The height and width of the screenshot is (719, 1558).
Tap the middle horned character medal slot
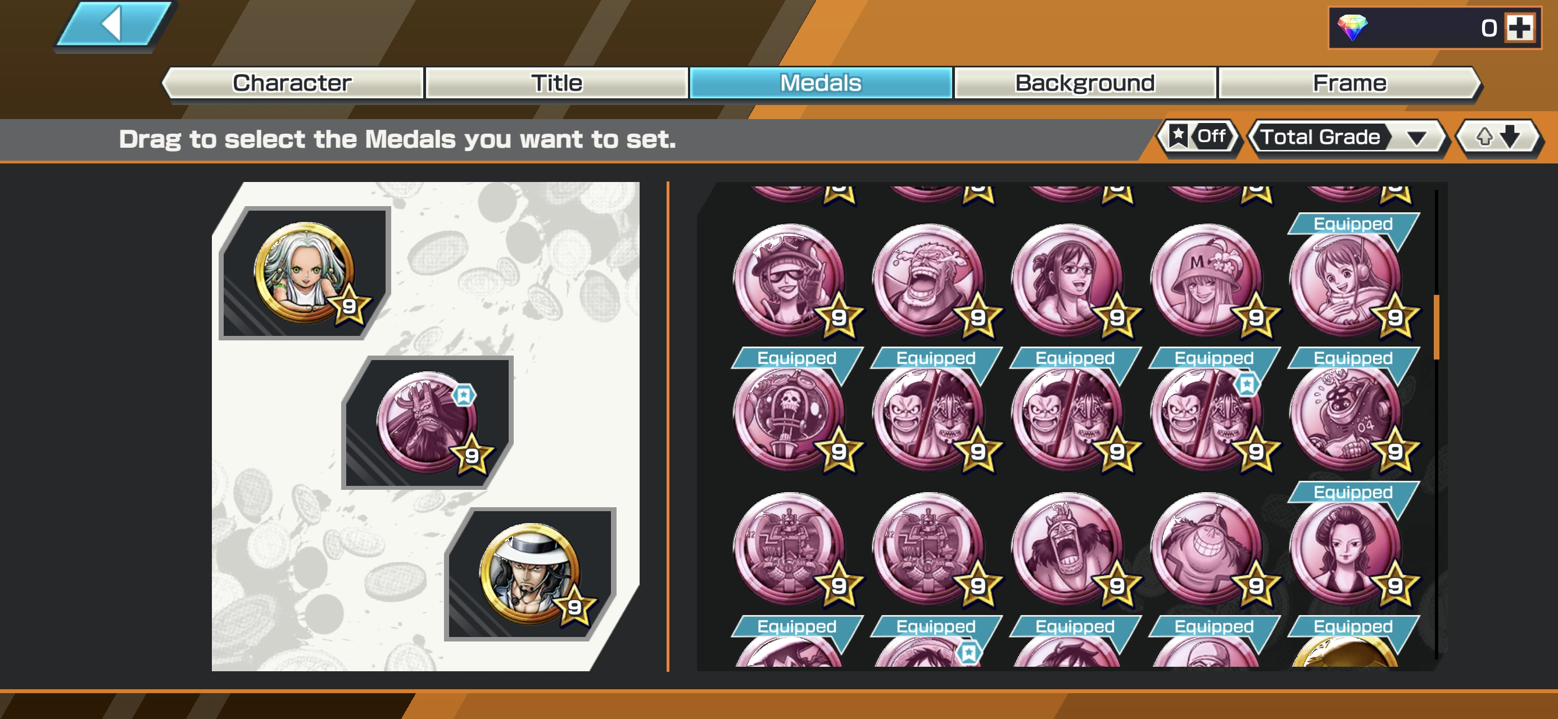coord(428,422)
